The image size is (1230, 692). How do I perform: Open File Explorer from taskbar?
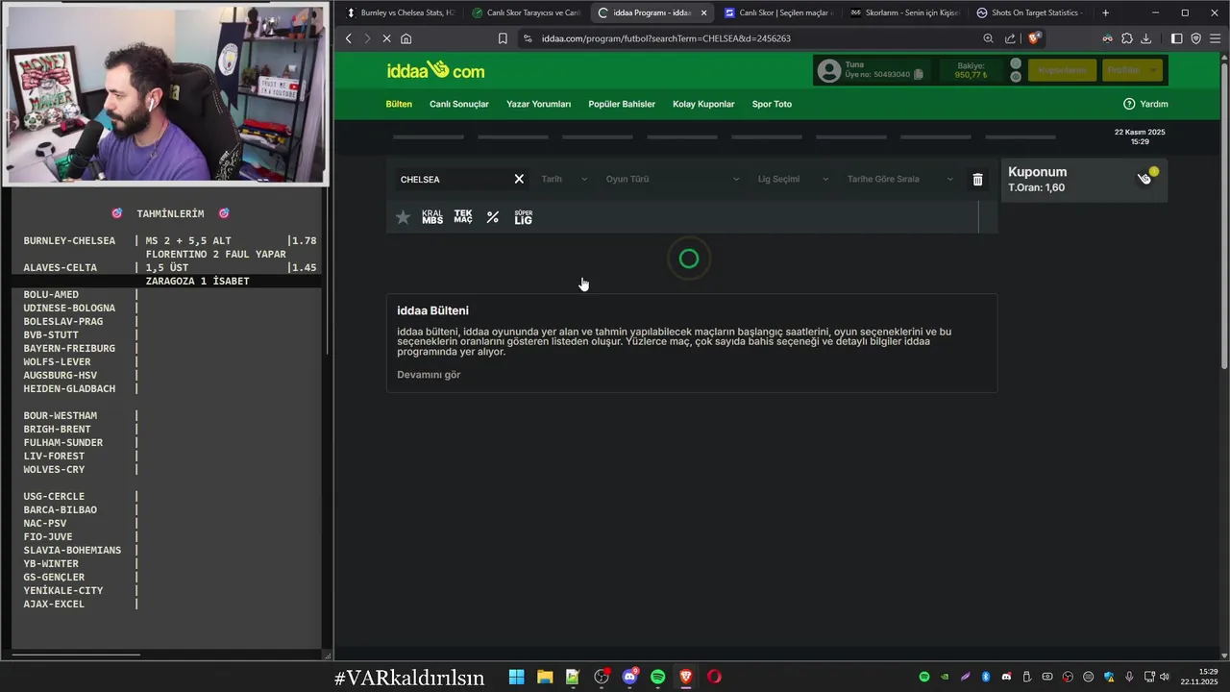click(545, 677)
